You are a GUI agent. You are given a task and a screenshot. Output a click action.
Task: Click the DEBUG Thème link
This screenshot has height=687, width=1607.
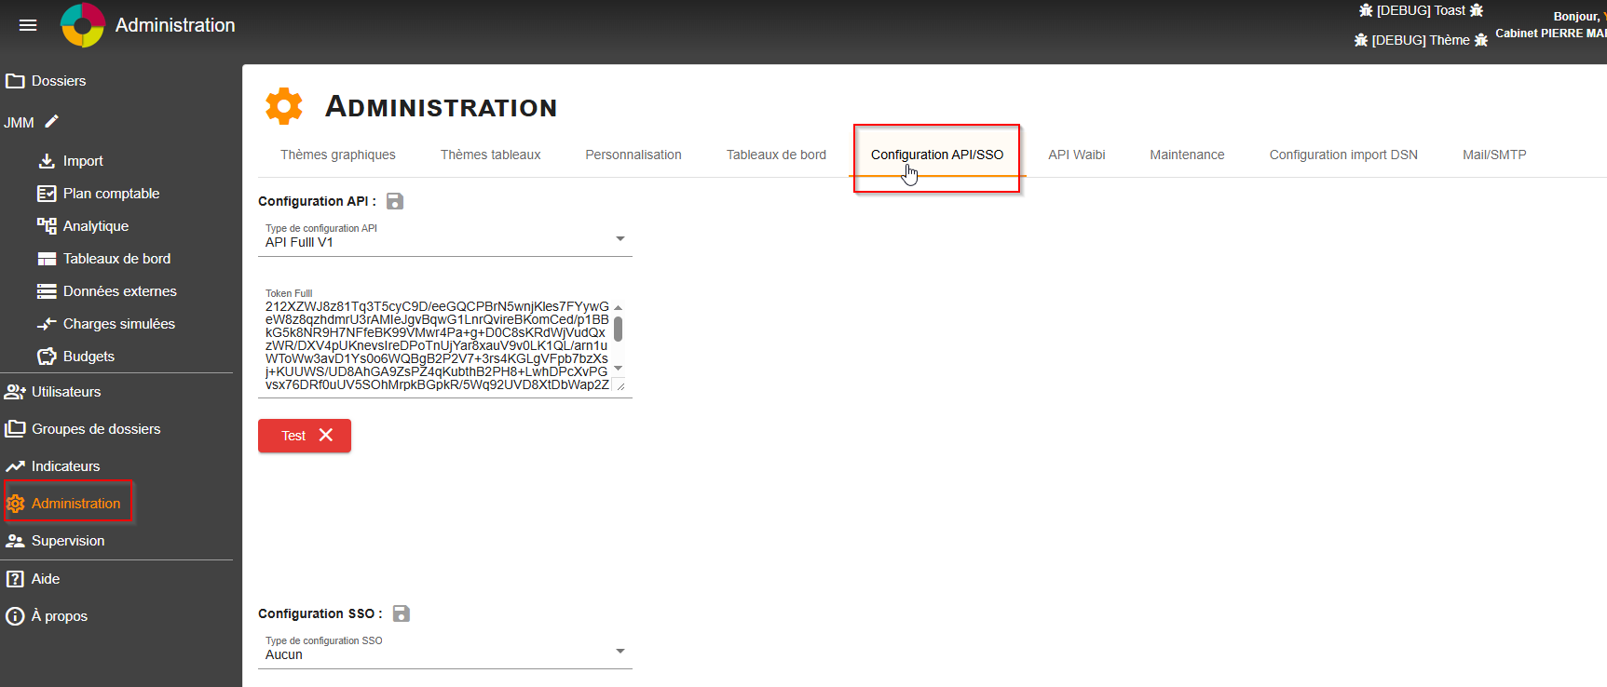pyautogui.click(x=1420, y=40)
